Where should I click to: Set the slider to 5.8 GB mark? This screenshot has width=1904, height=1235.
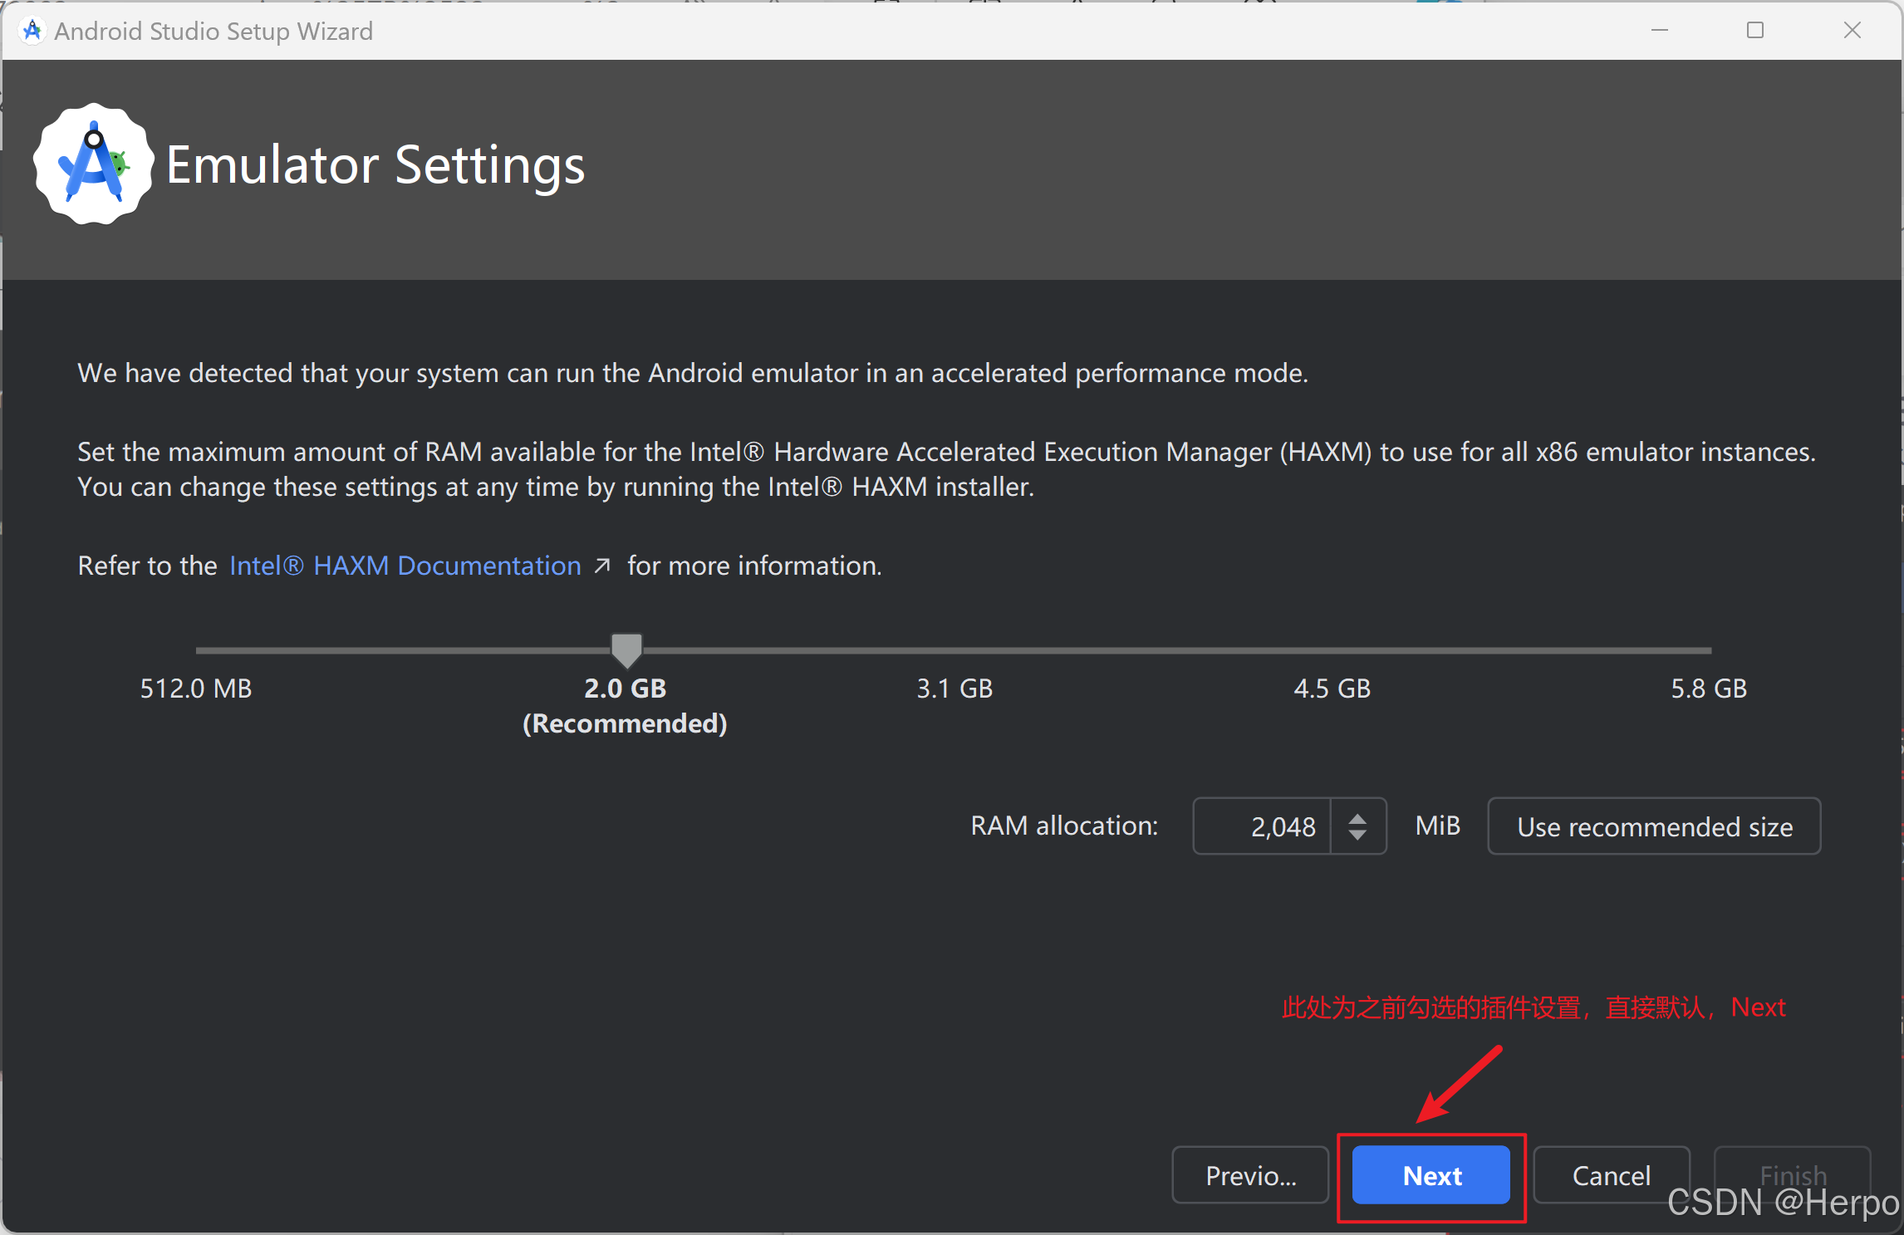point(1709,650)
